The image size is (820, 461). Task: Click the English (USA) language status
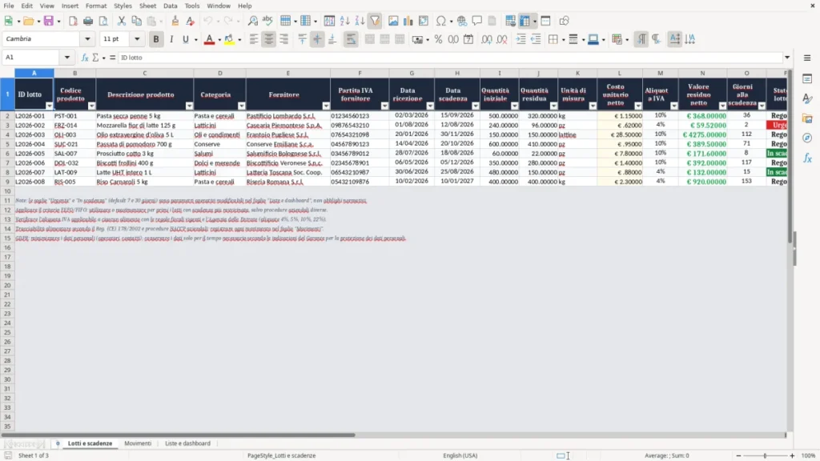click(460, 455)
